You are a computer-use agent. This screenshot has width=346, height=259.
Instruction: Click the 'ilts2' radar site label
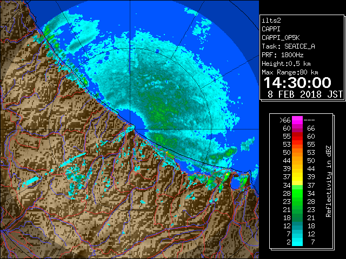click(271, 21)
